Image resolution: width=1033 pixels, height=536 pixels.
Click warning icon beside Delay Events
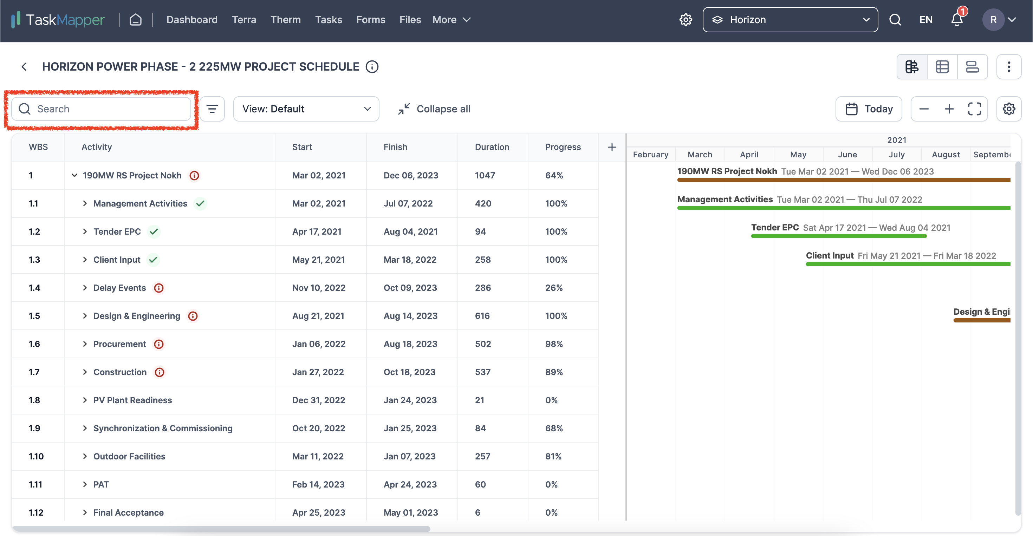[x=159, y=288]
